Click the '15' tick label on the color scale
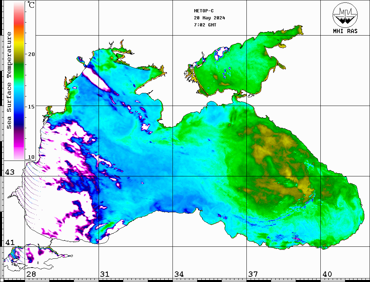370x282 pixels. [x=31, y=107]
